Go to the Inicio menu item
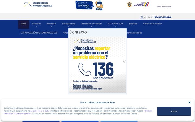 pos(24,24)
